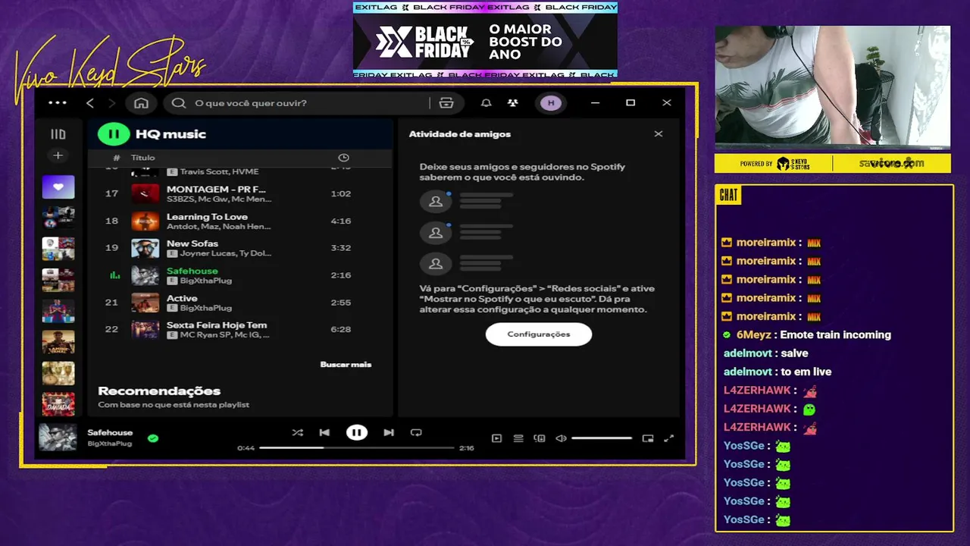Click Safehouse title in player bar
This screenshot has height=546, width=970.
[110, 432]
